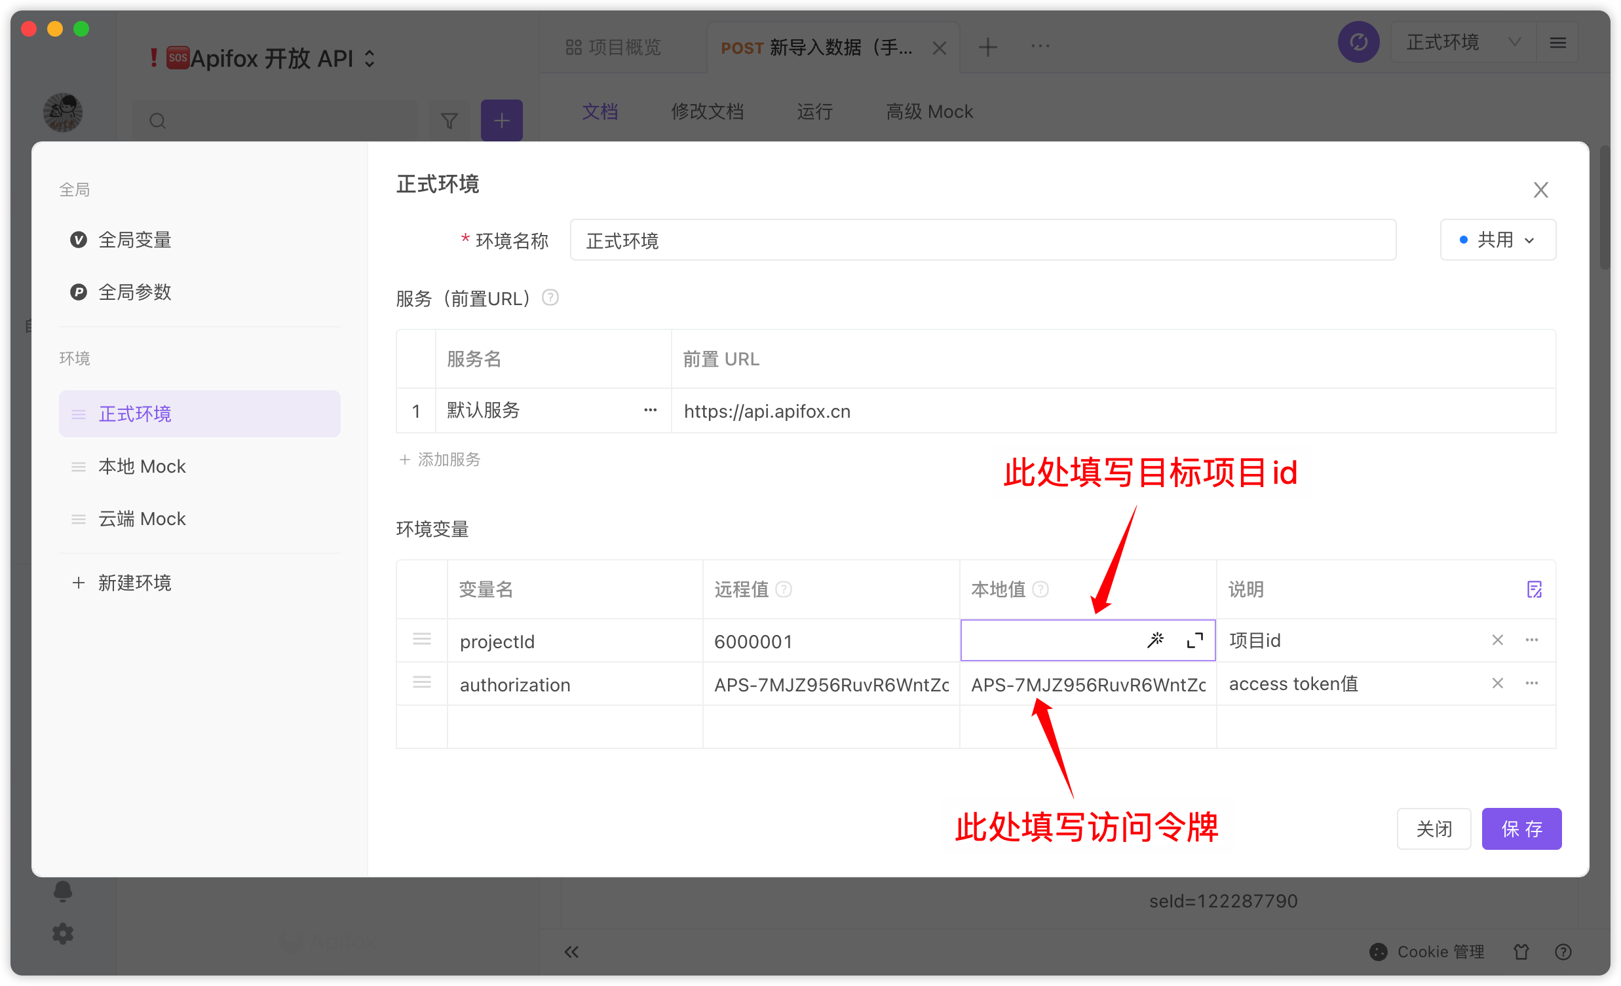Select 云端 Mock environment
1621x986 pixels.
pos(199,519)
